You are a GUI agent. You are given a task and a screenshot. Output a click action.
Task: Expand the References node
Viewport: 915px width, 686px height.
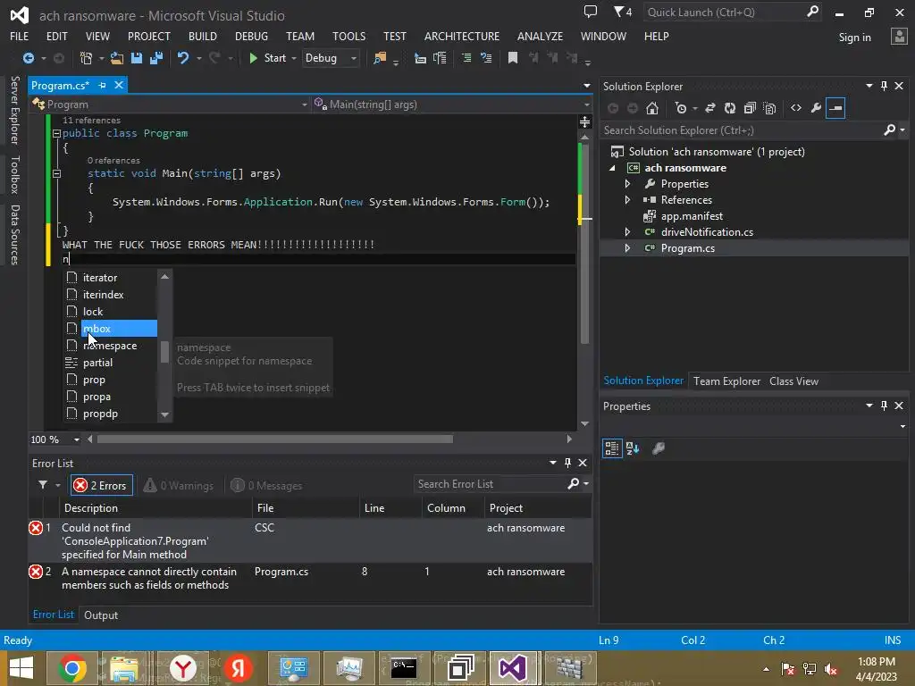628,200
